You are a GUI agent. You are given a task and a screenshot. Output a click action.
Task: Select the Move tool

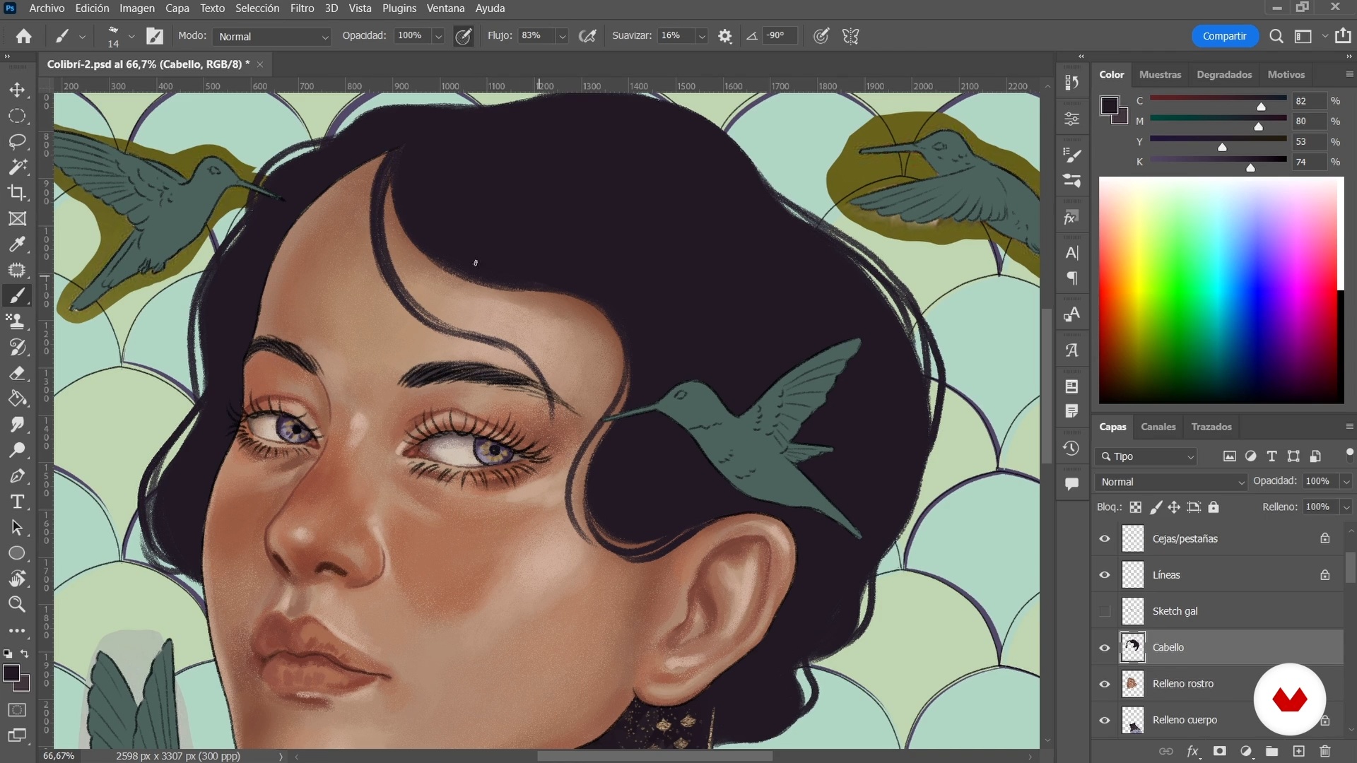(17, 90)
